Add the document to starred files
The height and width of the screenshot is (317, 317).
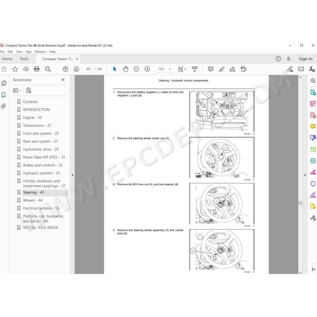click(x=15, y=69)
